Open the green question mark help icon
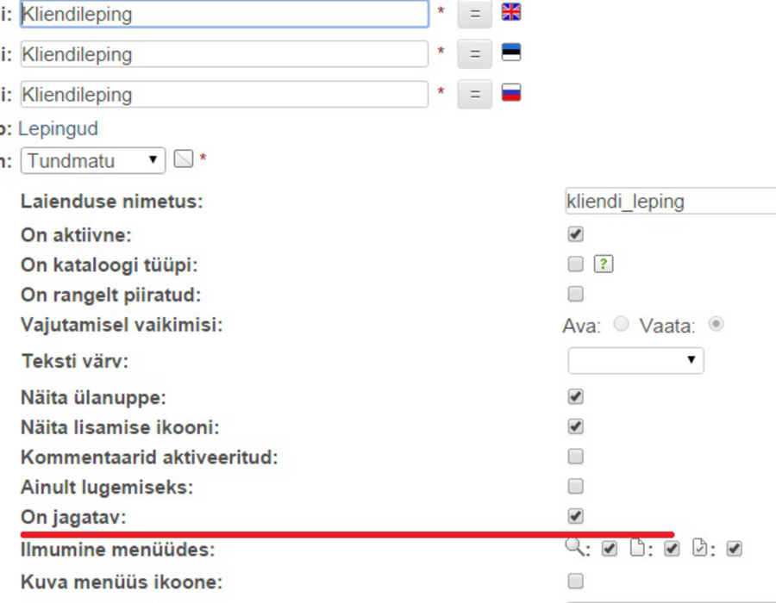Image resolution: width=776 pixels, height=603 pixels. (604, 264)
